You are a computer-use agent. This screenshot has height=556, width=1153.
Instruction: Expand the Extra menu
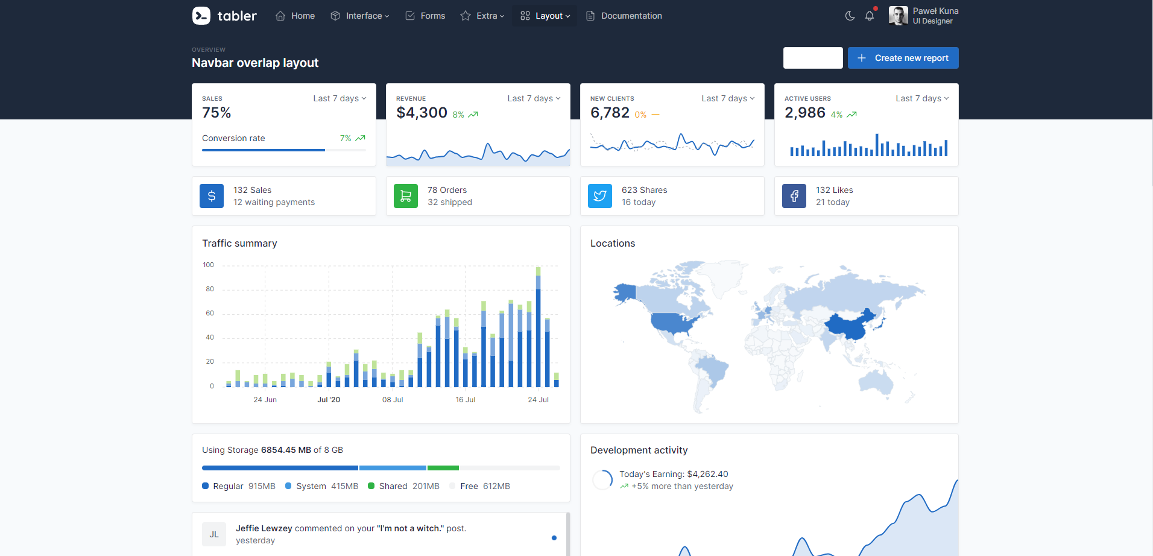(482, 16)
